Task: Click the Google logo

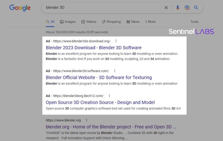Action: pyautogui.click(x=20, y=8)
